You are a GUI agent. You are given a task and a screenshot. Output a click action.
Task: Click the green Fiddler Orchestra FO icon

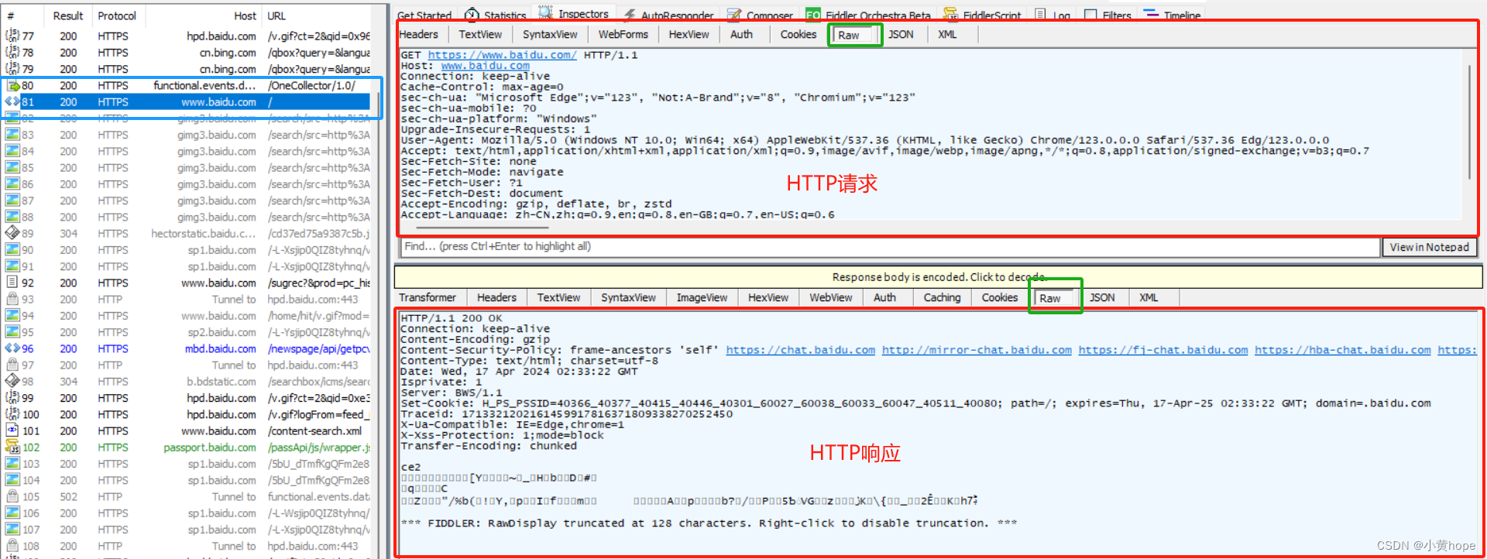[x=813, y=15]
